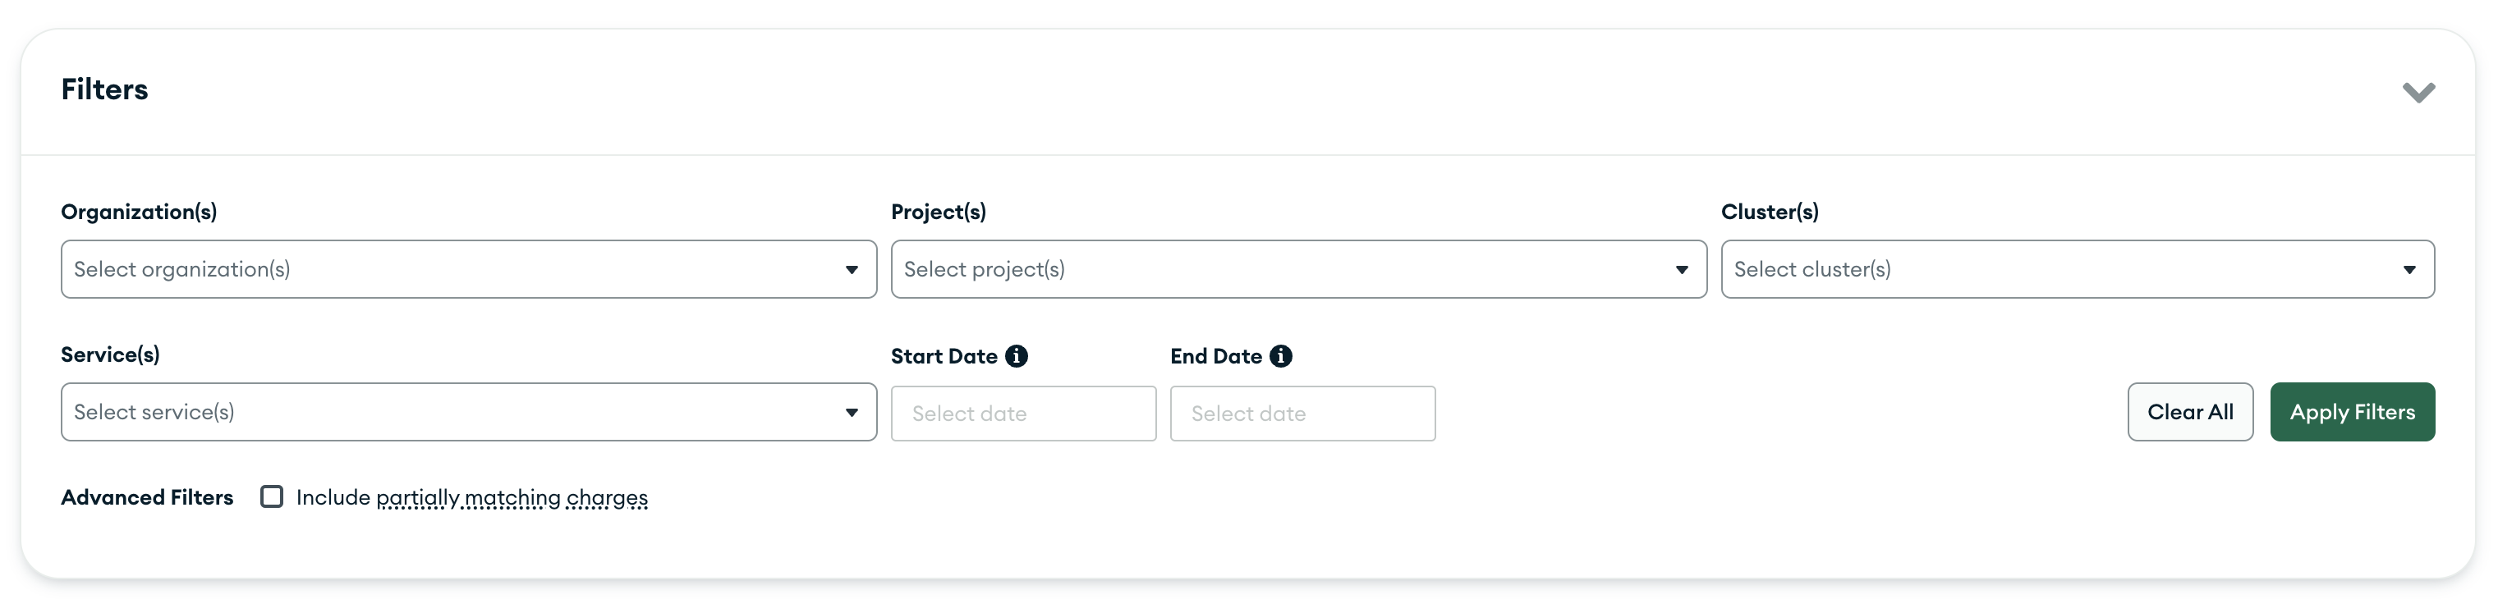The height and width of the screenshot is (599, 2498).
Task: Click the Organization(s) dropdown arrow
Action: tap(852, 268)
